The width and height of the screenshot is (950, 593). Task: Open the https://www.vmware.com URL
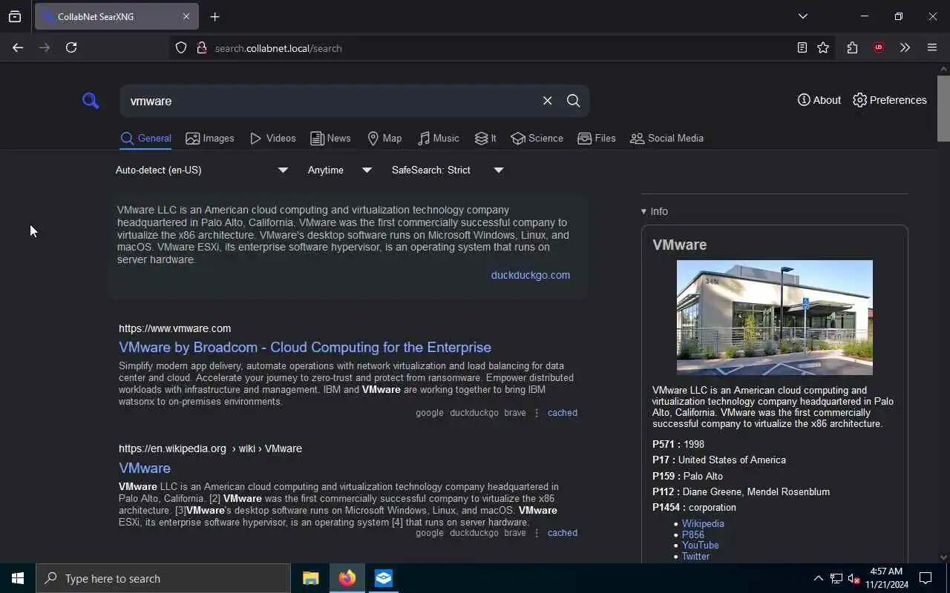click(x=174, y=328)
